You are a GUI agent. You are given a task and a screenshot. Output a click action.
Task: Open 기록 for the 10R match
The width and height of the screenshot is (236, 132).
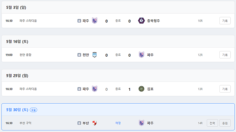tap(225, 21)
